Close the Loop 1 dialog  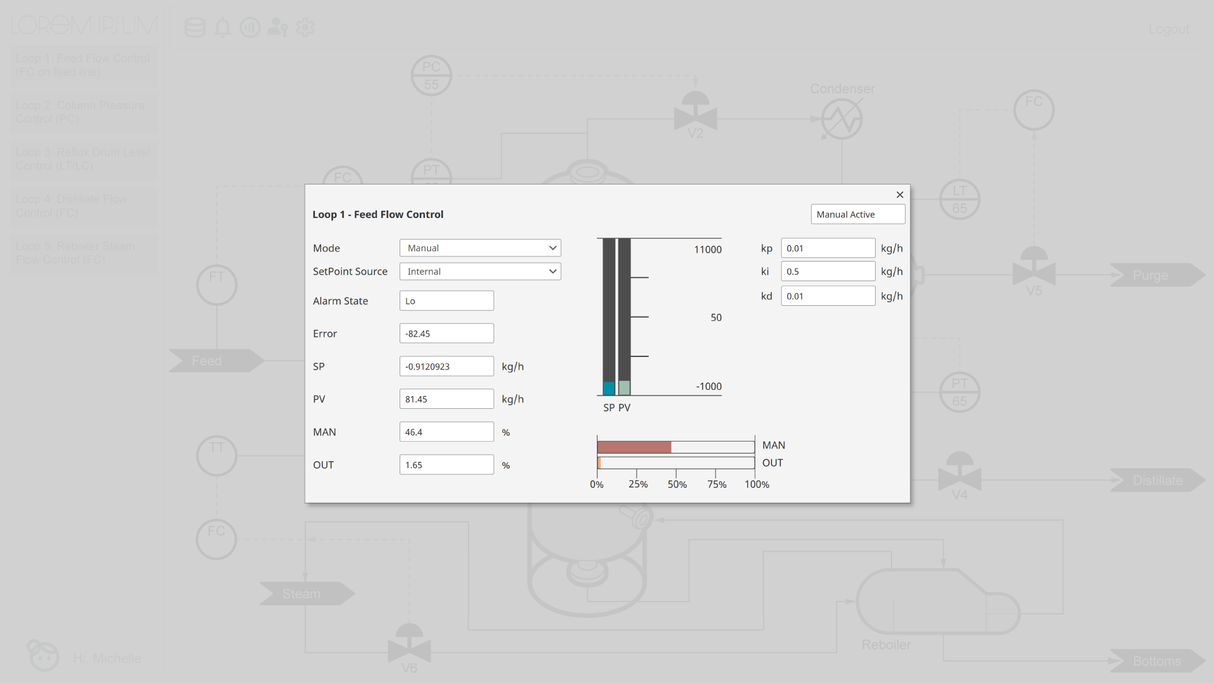[x=900, y=195]
